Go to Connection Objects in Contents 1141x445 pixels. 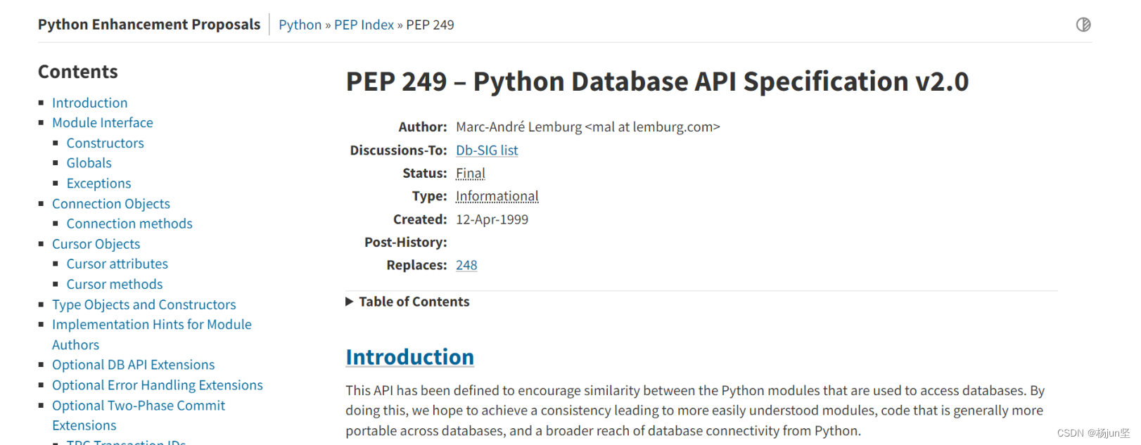click(110, 204)
